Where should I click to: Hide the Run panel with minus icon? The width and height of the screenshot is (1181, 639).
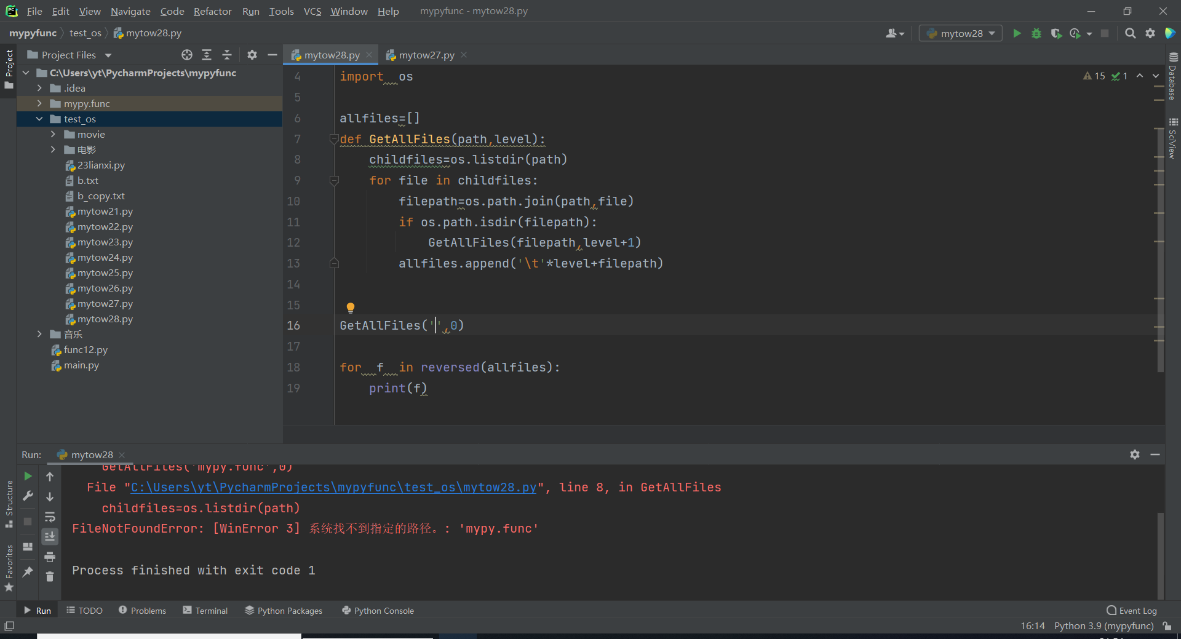click(1155, 454)
